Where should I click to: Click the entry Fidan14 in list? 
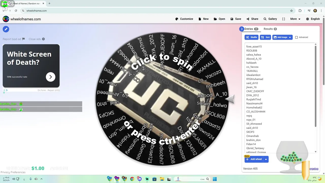click(x=251, y=144)
